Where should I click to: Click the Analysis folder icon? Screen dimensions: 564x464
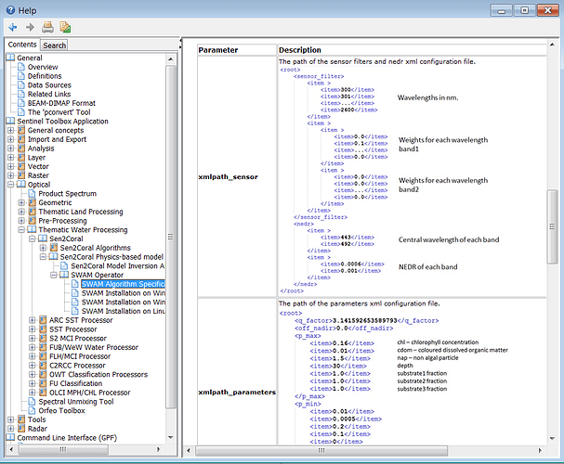pyautogui.click(x=21, y=148)
